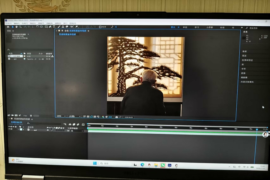Image resolution: width=270 pixels, height=180 pixels.
Task: Select the Hand tool
Action: click(16, 27)
